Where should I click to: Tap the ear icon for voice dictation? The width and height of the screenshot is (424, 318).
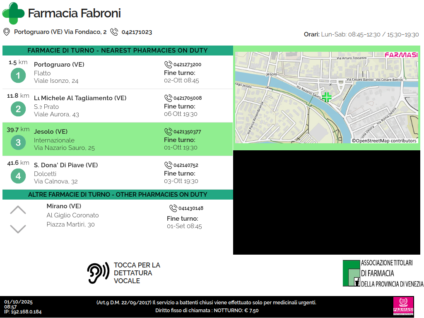tap(98, 273)
